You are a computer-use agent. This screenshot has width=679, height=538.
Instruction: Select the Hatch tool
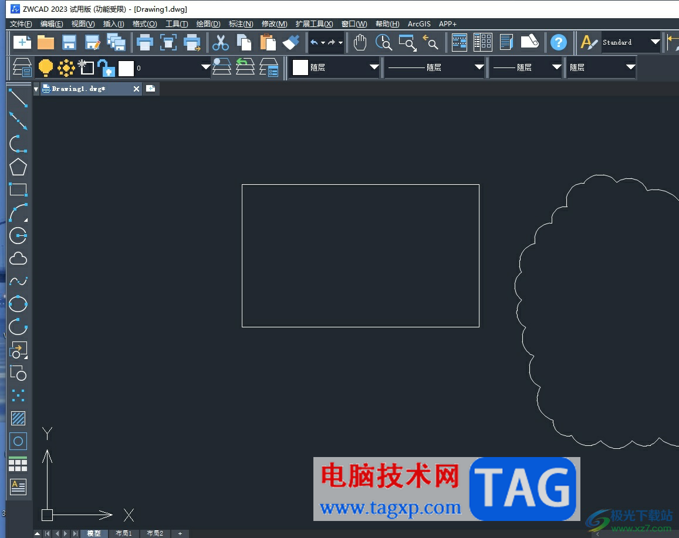click(x=18, y=418)
